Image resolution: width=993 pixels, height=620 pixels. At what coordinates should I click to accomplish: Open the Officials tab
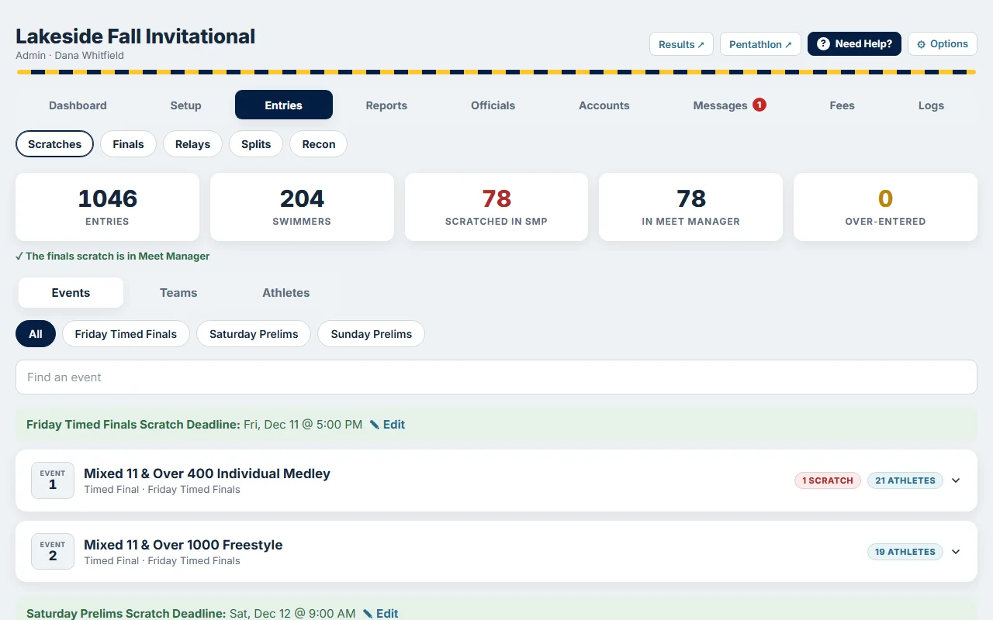point(493,105)
